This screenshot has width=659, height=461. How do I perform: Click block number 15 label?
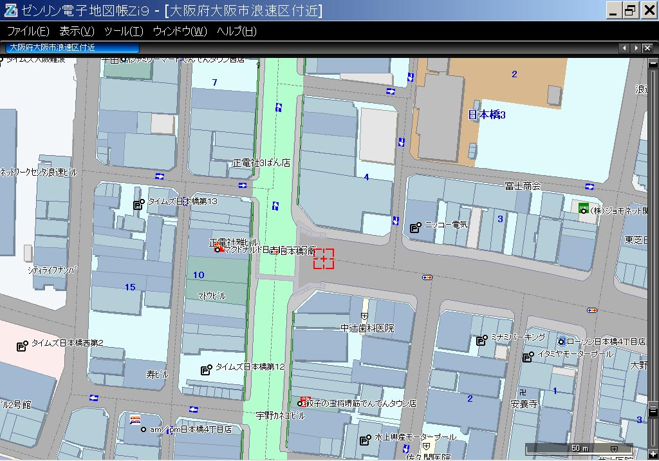tap(130, 287)
